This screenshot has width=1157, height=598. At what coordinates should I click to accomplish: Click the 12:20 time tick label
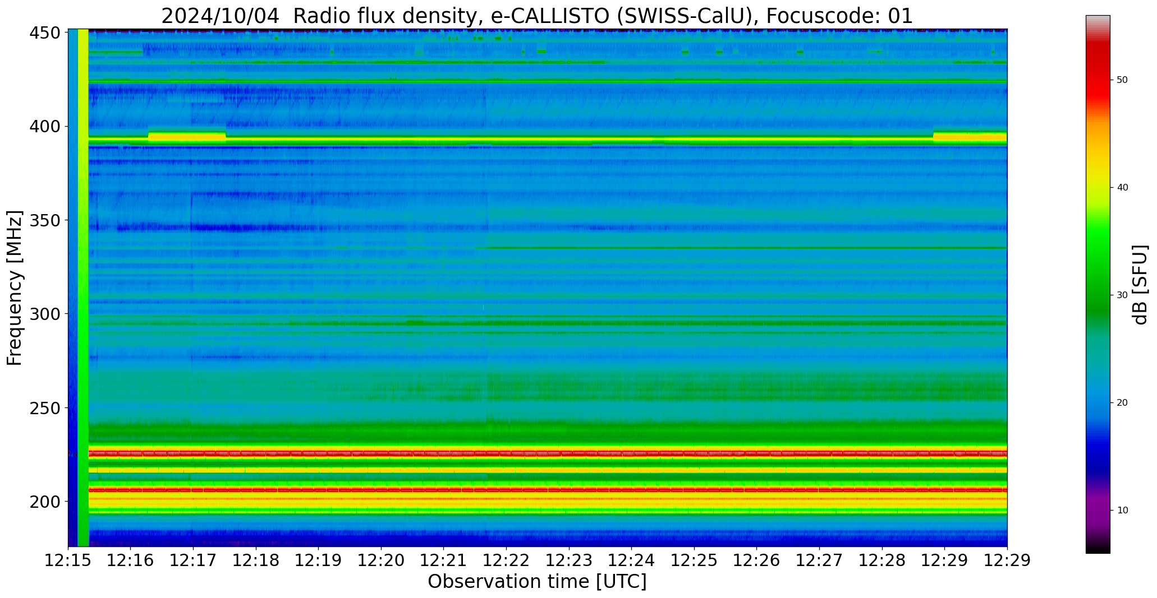click(382, 560)
